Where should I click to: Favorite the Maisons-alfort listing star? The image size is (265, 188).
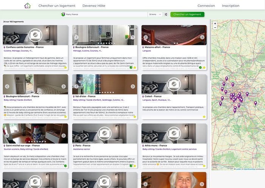204,68
